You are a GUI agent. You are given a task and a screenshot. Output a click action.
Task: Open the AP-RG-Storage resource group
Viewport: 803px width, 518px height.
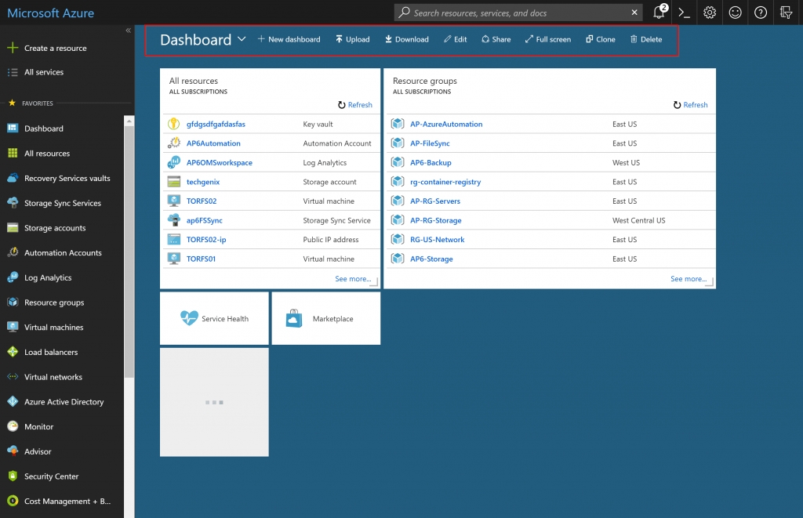click(435, 221)
